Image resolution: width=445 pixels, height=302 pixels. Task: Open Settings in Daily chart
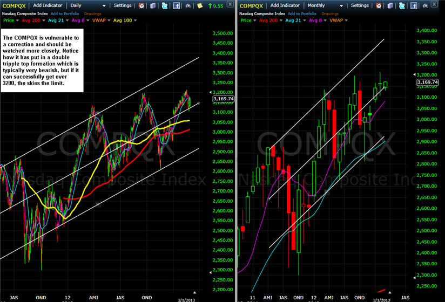pyautogui.click(x=122, y=5)
